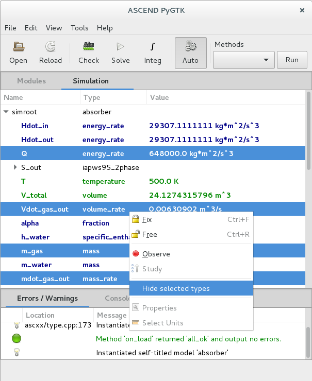Click the Integ integrator icon

[153, 47]
